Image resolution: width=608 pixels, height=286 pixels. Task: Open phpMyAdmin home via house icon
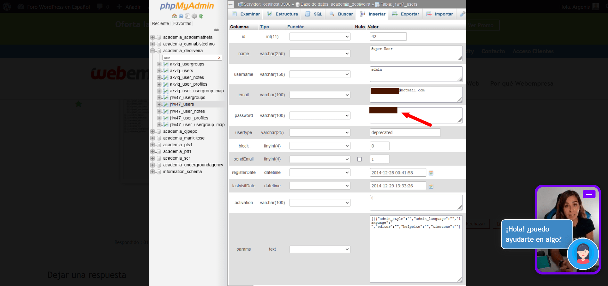click(174, 16)
